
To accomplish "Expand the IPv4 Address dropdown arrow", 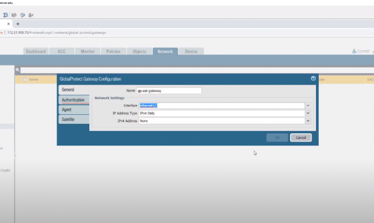I will click(x=308, y=121).
